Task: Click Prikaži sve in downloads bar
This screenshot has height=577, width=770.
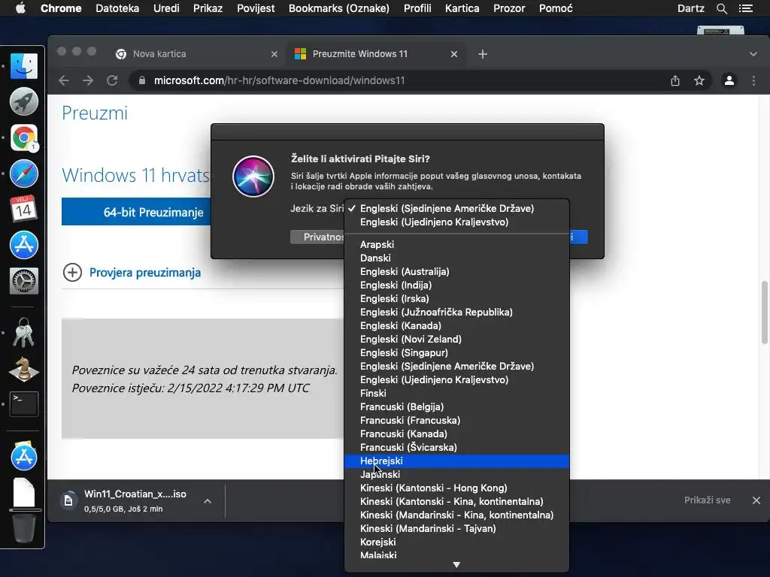Action: click(x=707, y=500)
